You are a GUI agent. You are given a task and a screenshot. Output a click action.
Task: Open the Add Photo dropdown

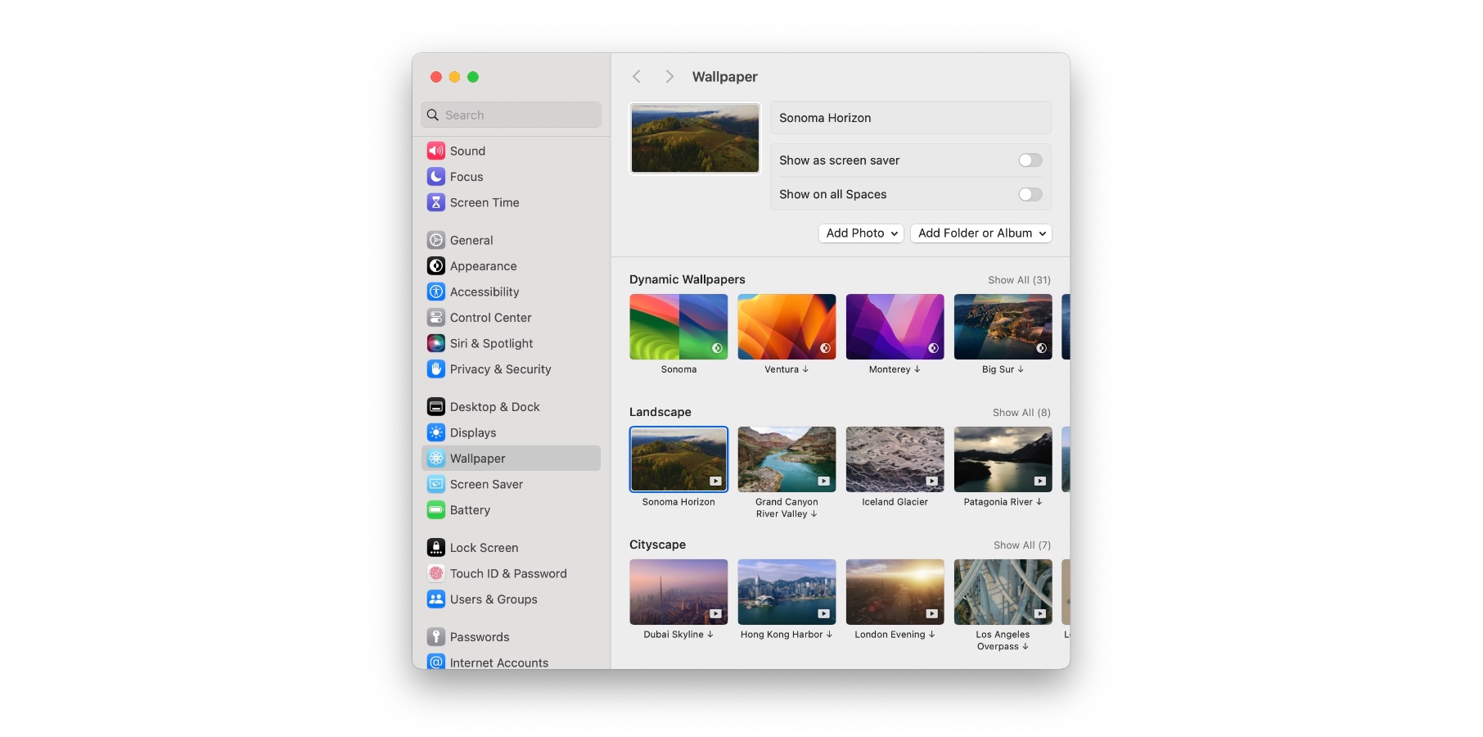861,233
